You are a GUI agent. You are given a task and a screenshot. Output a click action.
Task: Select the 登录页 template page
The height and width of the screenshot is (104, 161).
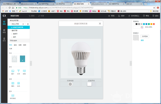click(x=15, y=34)
